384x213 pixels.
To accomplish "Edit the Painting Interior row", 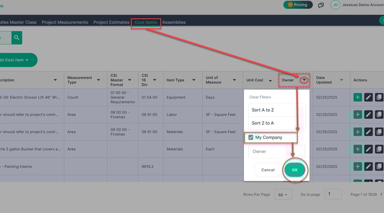I will tap(368, 167).
